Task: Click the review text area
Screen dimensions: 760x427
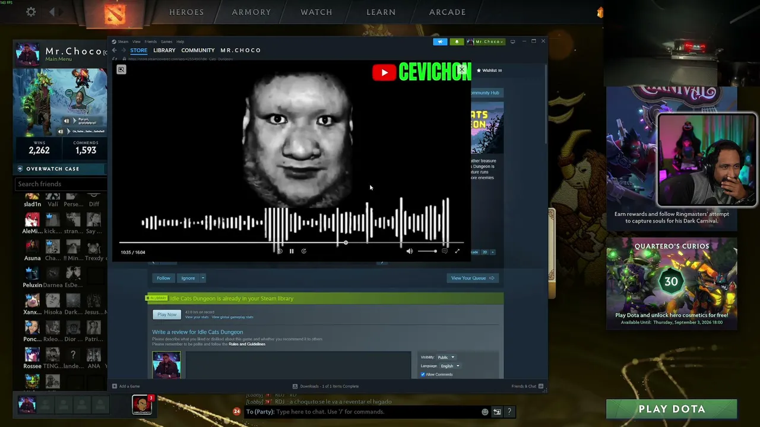Action: [x=298, y=365]
